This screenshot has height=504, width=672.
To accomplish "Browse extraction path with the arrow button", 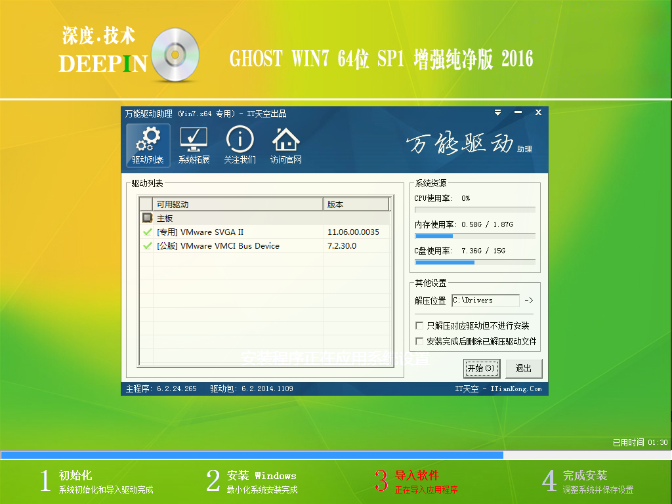I will tap(529, 301).
